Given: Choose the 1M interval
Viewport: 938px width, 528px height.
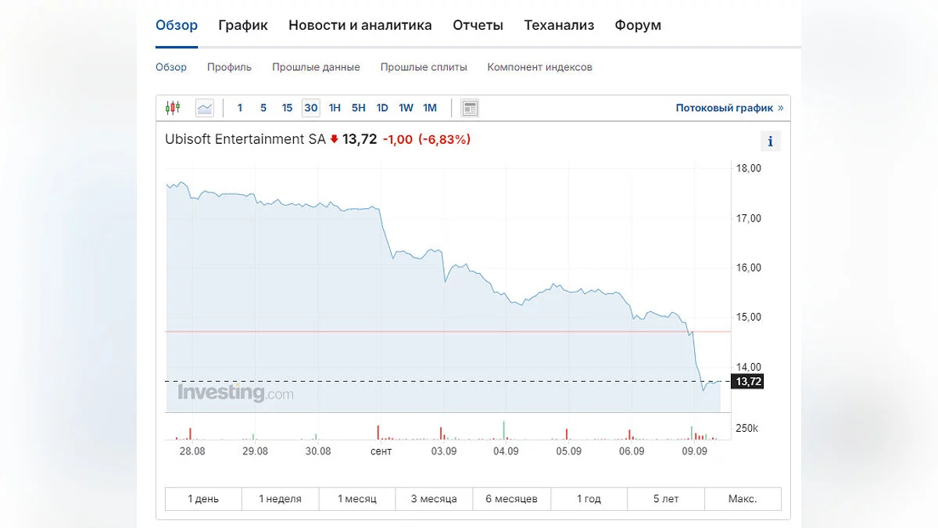Looking at the screenshot, I should click(430, 108).
